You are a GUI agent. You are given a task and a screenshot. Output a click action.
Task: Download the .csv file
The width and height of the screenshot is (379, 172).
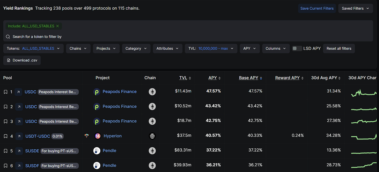click(22, 60)
